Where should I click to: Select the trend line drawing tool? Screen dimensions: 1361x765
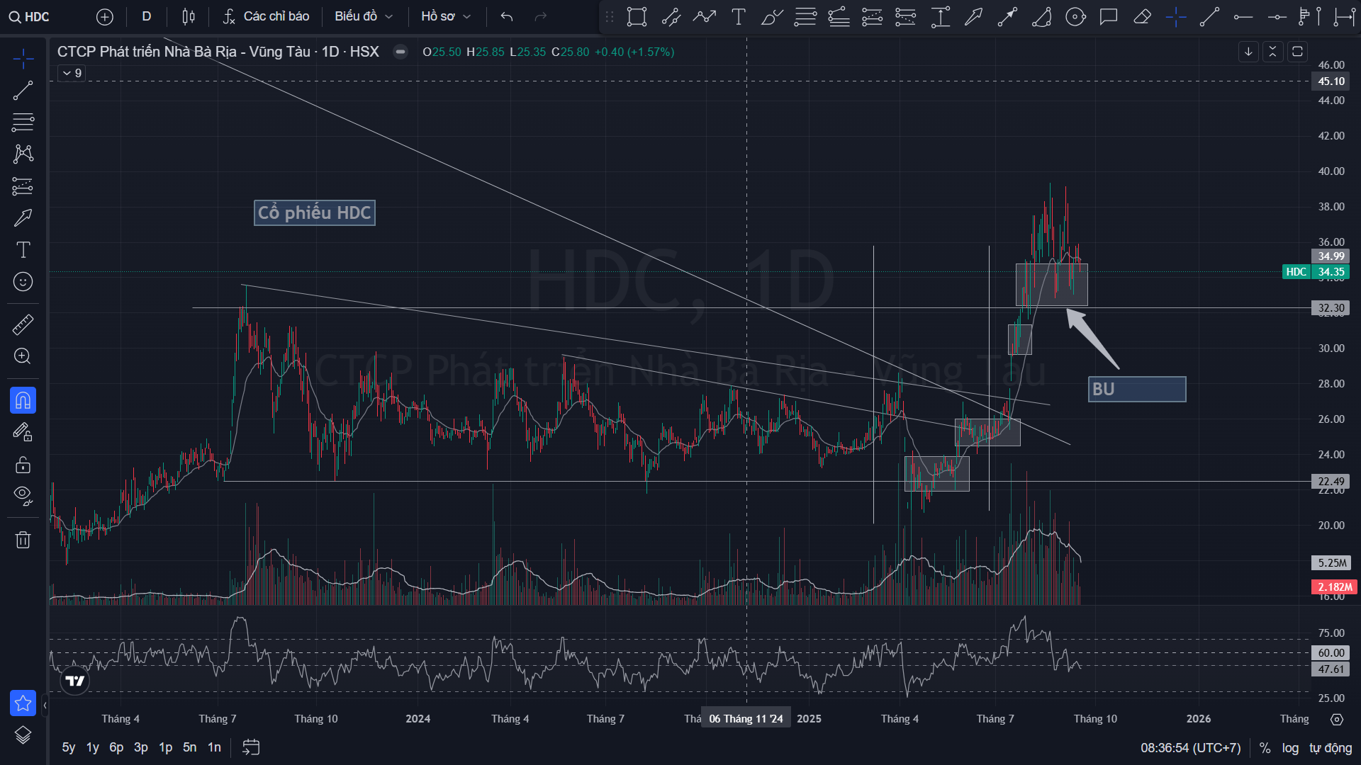pyautogui.click(x=23, y=91)
